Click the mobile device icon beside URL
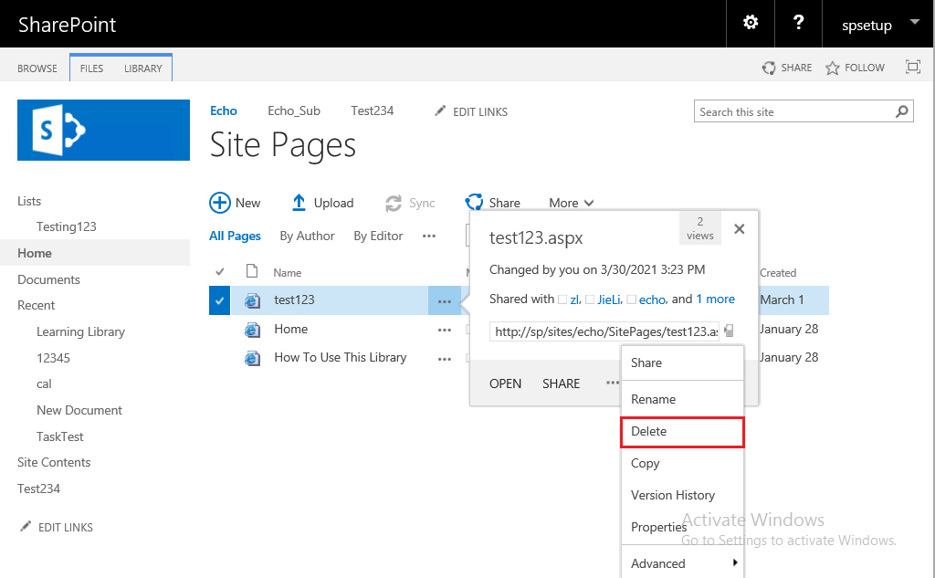Viewport: 935px width, 578px height. point(729,331)
